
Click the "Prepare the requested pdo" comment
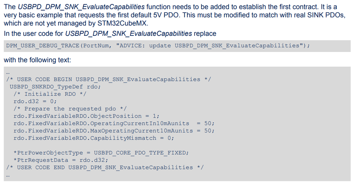[x=70, y=109]
